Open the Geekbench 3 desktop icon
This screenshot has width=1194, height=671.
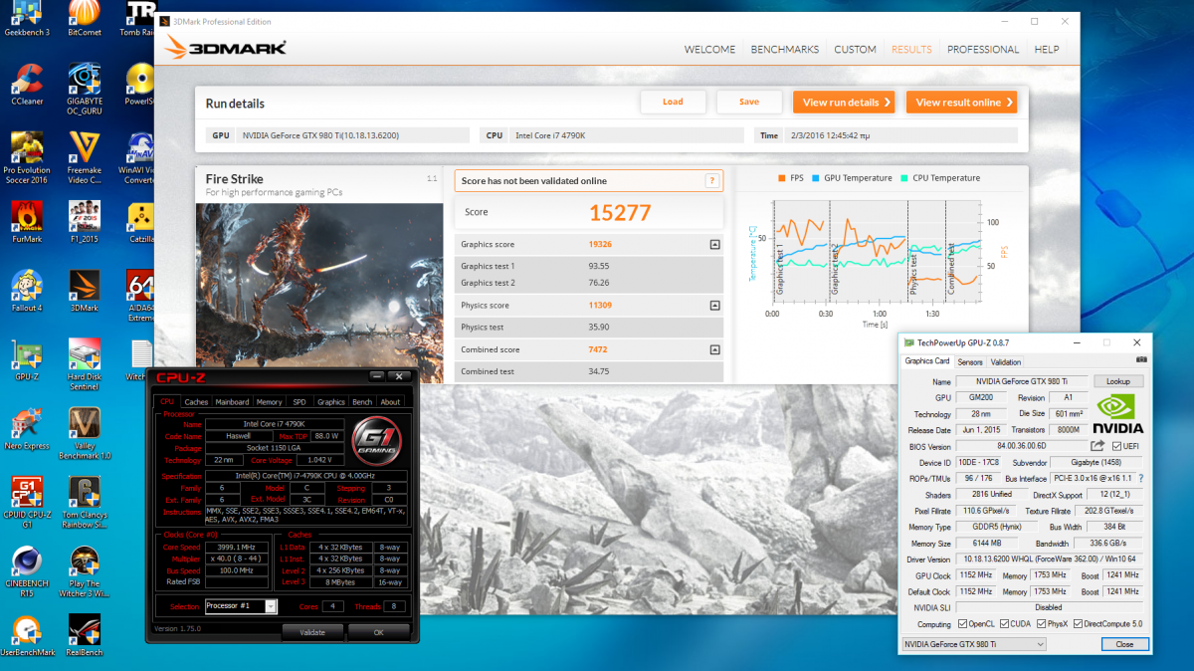pos(27,18)
